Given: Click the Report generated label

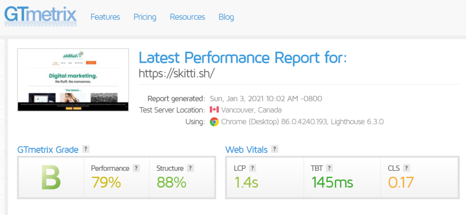Looking at the screenshot, I should [x=176, y=98].
